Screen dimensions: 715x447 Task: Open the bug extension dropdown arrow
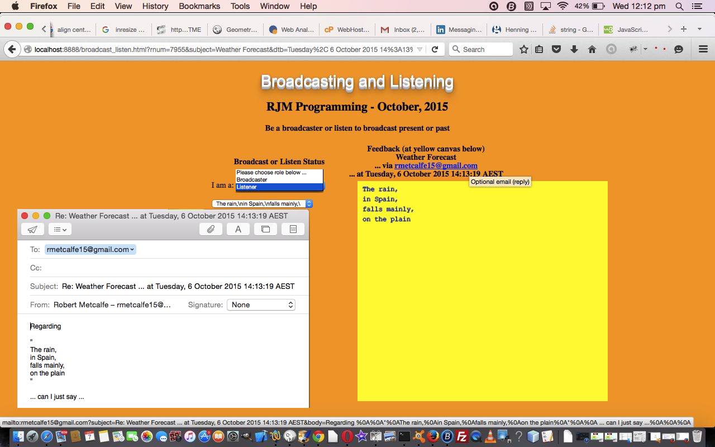coord(645,49)
